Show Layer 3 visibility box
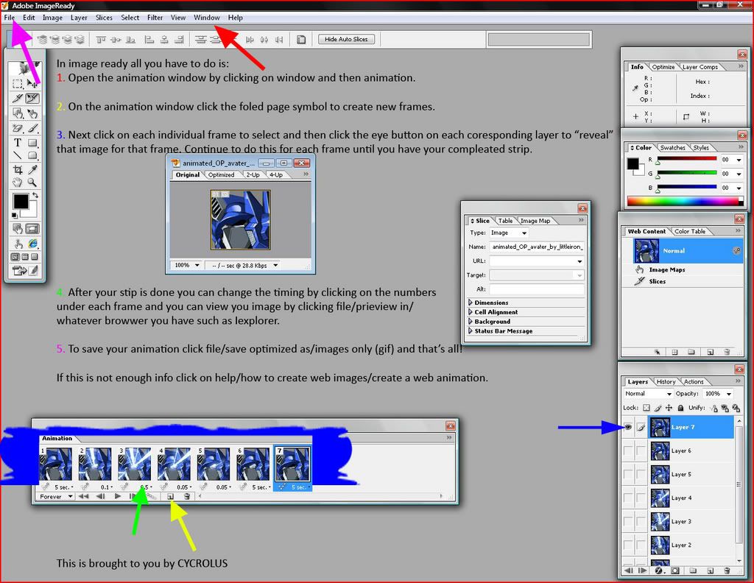The height and width of the screenshot is (583, 754). 628,521
